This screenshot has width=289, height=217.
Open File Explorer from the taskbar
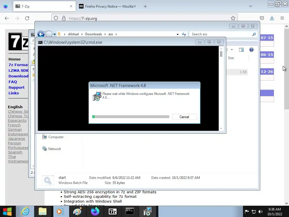tap(43, 211)
